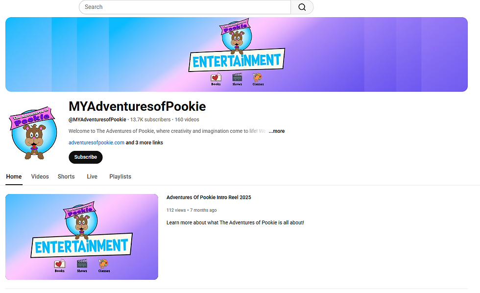Expand the 'and 3 more links' list
This screenshot has height=293, width=480.
click(144, 143)
